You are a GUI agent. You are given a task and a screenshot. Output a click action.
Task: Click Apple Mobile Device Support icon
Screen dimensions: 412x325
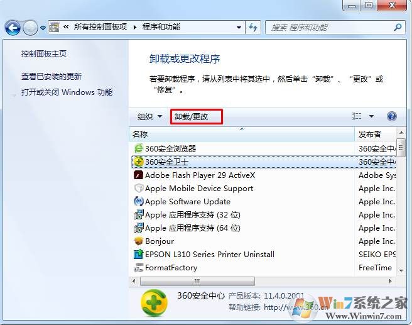click(x=138, y=188)
